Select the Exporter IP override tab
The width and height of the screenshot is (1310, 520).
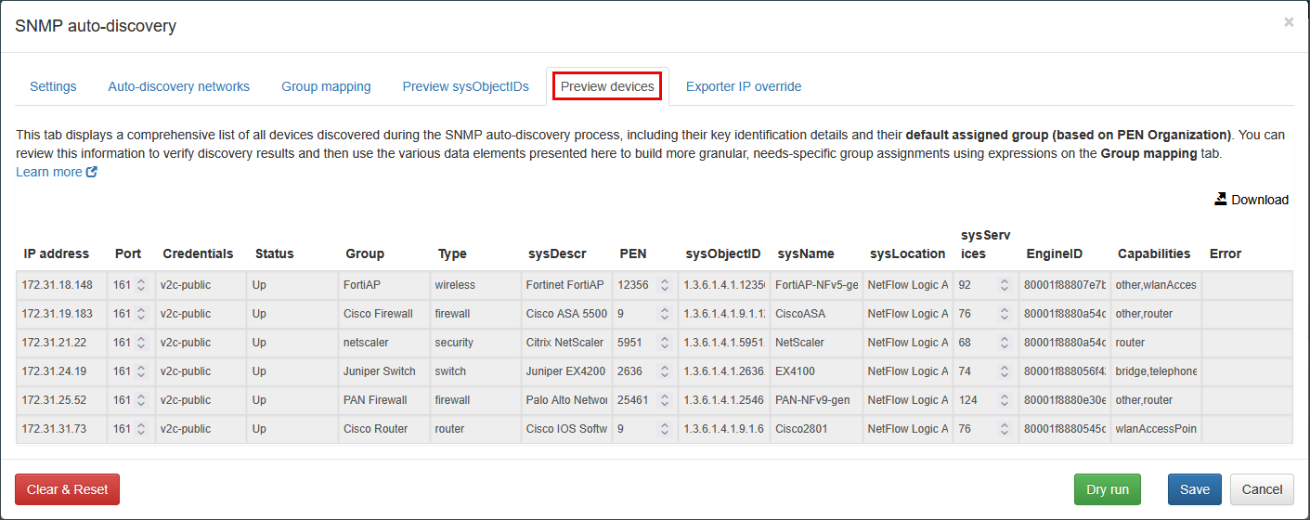743,86
